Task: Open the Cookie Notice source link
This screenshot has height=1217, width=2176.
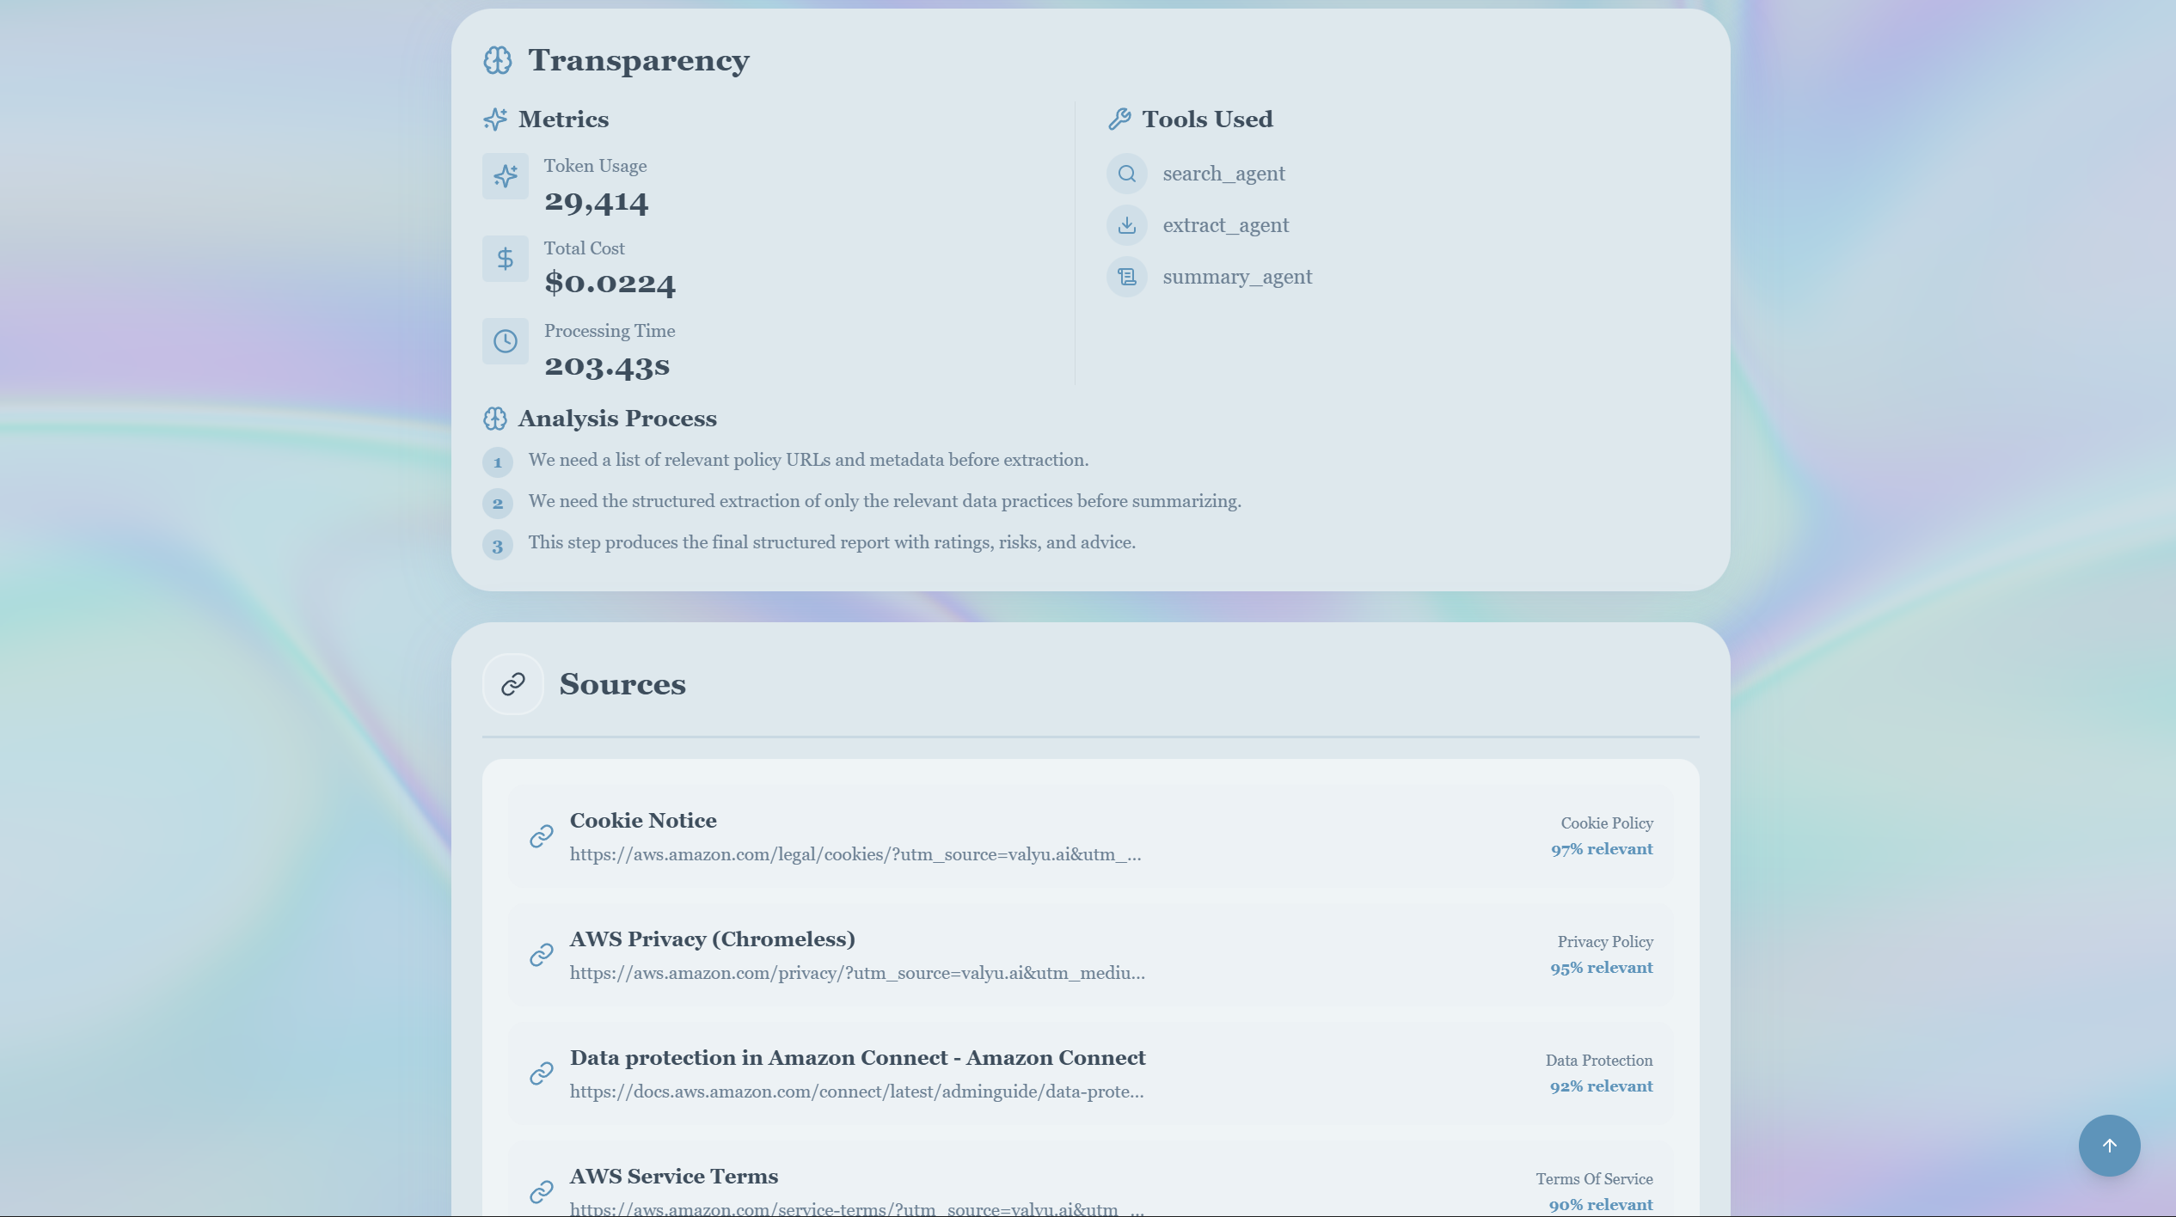Action: pos(643,821)
